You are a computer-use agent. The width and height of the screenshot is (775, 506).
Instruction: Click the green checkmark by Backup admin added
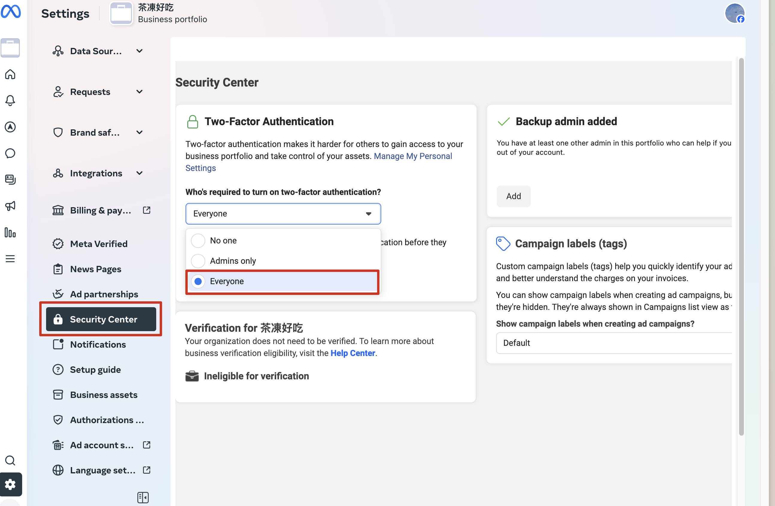[x=503, y=122]
